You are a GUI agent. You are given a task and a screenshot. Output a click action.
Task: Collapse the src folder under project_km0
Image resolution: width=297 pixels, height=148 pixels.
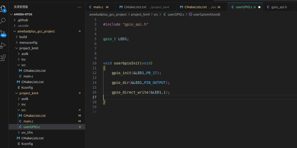[x=47, y=65]
